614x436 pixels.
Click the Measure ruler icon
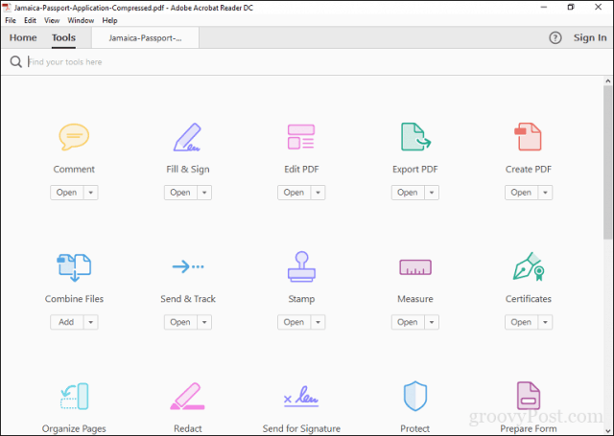415,267
